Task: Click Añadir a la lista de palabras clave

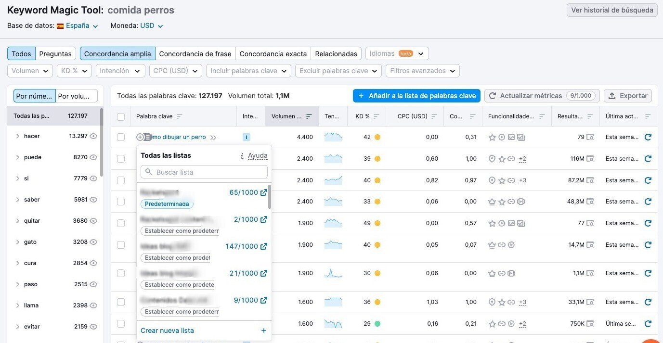Action: 416,96
